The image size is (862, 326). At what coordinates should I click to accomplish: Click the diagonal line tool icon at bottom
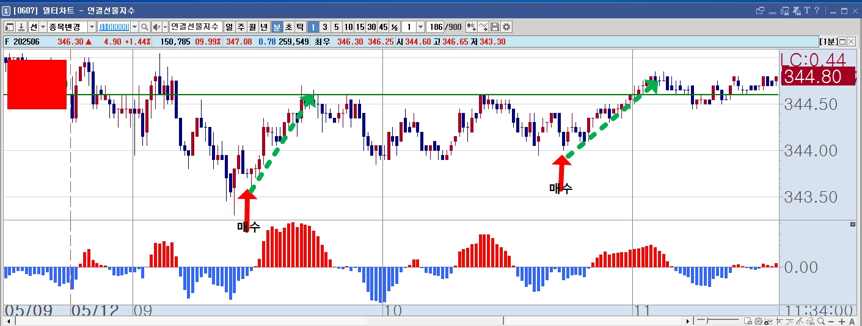(800, 321)
